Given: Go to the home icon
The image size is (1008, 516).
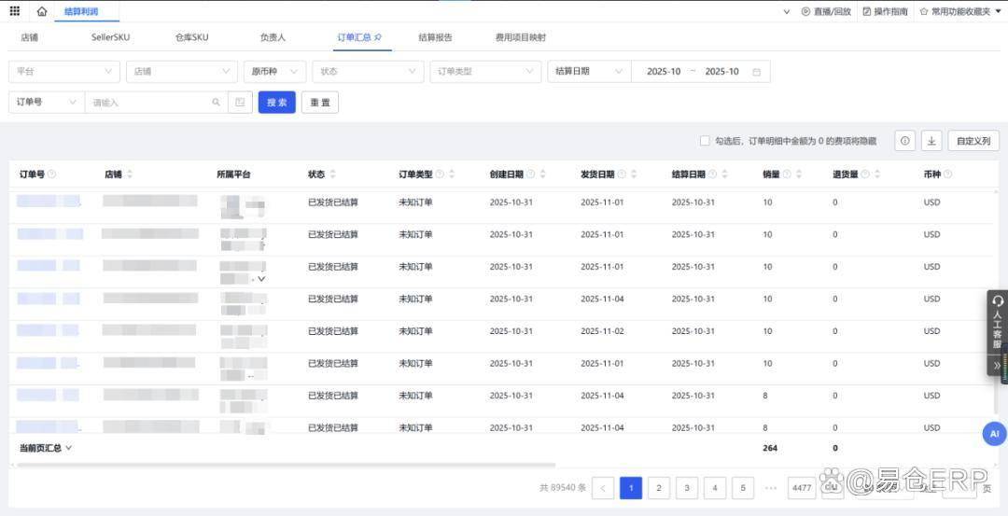Looking at the screenshot, I should tap(41, 11).
